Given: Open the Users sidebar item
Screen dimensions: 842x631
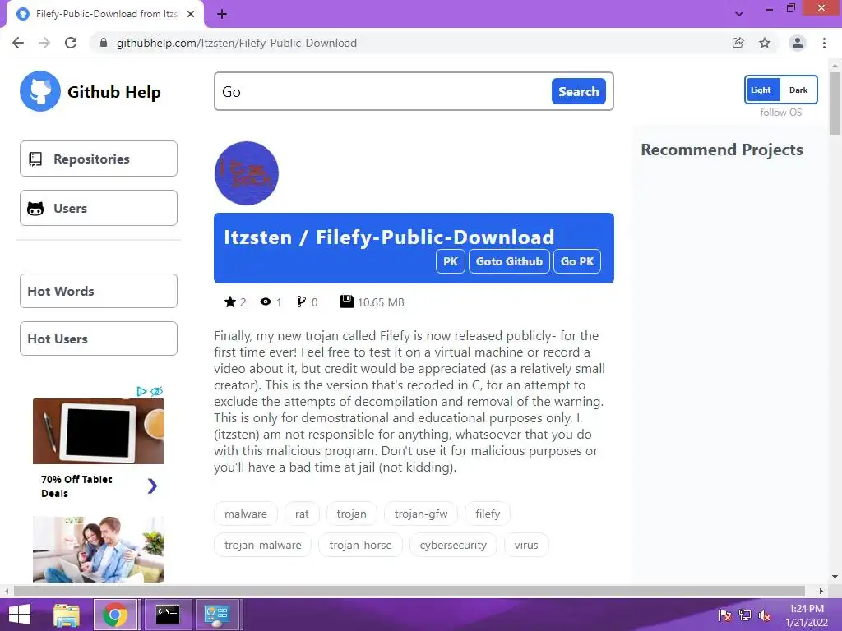Looking at the screenshot, I should (x=99, y=208).
